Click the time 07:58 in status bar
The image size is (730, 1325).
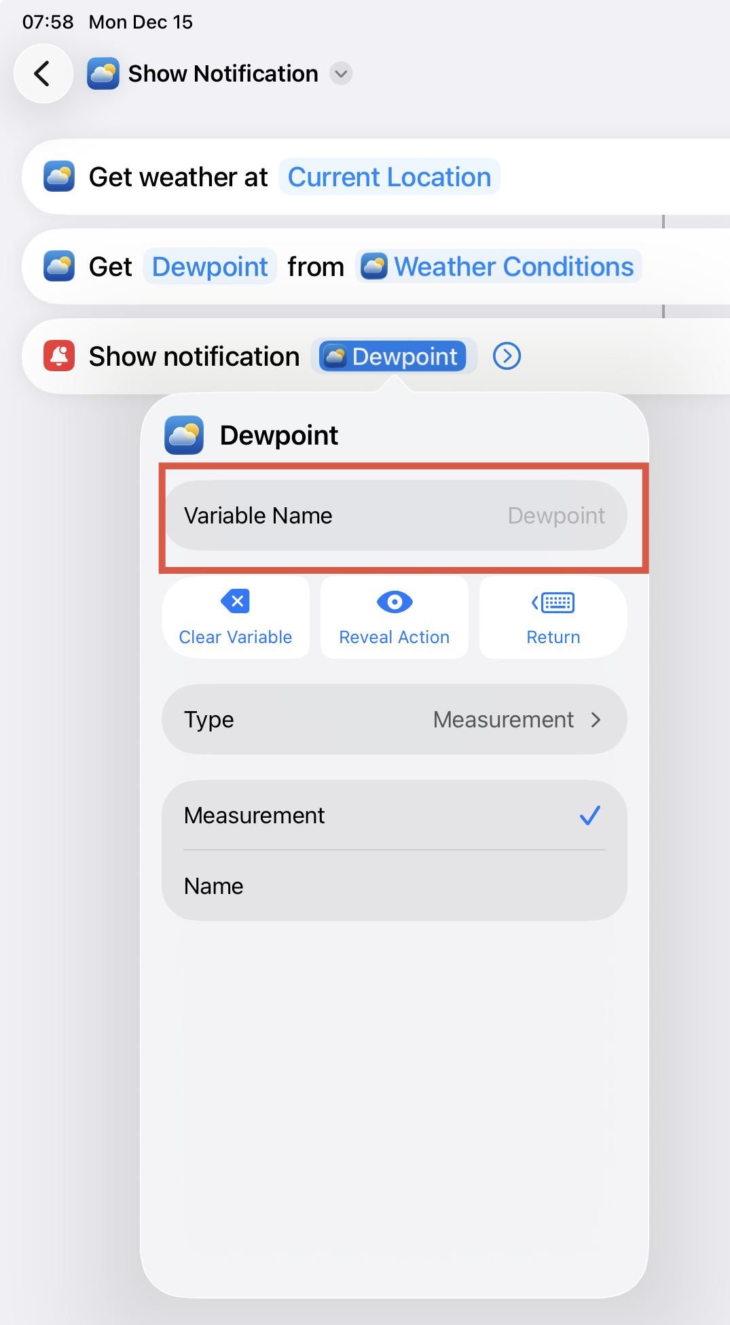click(x=48, y=22)
